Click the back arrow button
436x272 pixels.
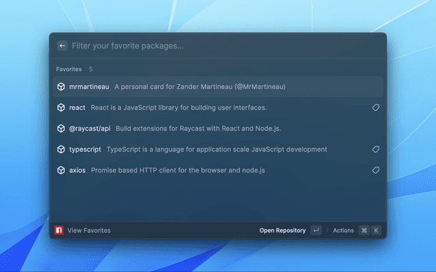coord(62,46)
